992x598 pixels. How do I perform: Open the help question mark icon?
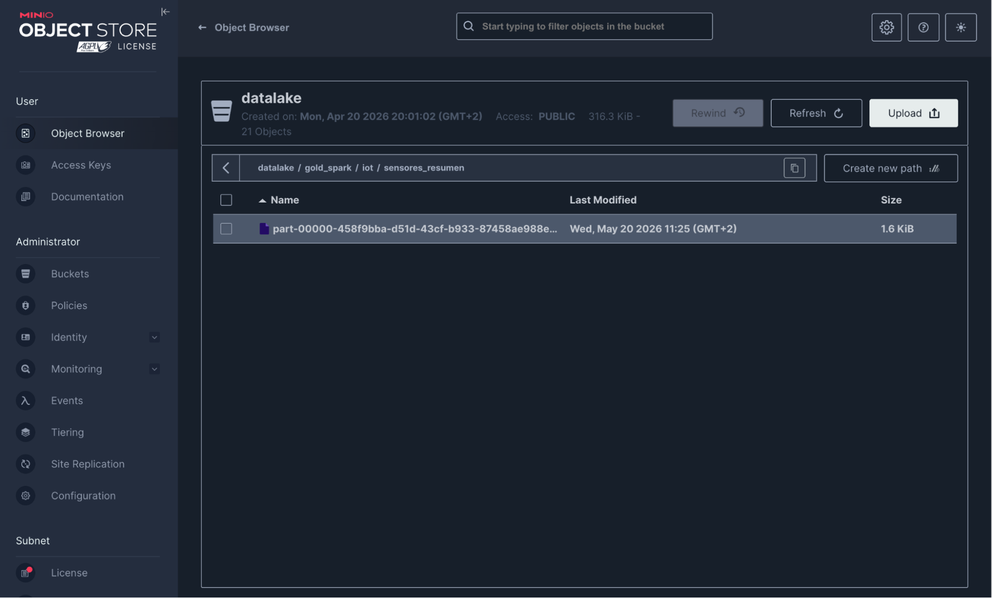923,27
